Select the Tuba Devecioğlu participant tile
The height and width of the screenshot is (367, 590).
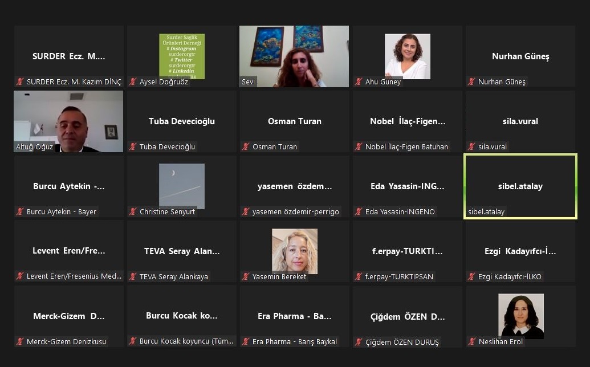[x=181, y=121]
